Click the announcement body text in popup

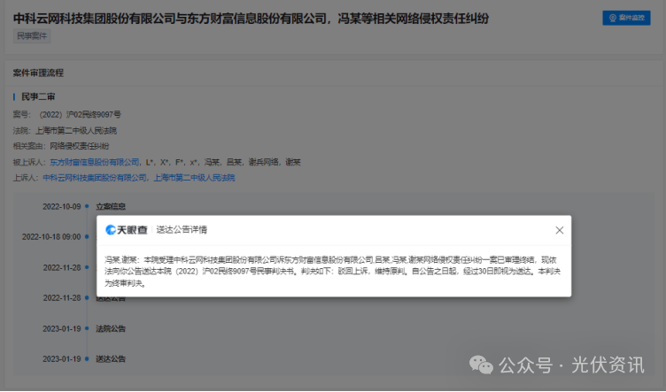333,272
